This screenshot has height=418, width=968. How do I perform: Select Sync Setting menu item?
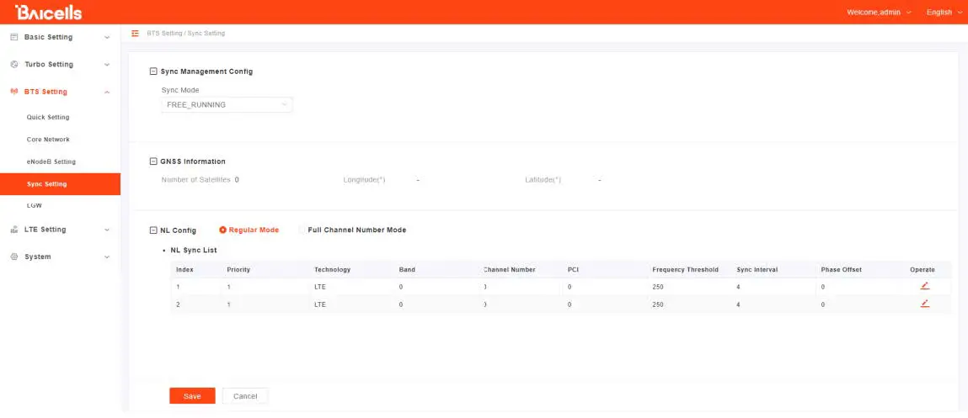pos(60,183)
